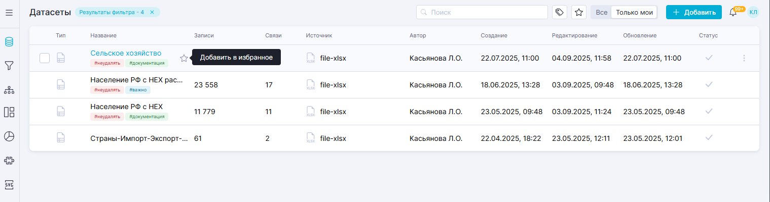Open the dashboard layout icon in sidebar

point(9,112)
